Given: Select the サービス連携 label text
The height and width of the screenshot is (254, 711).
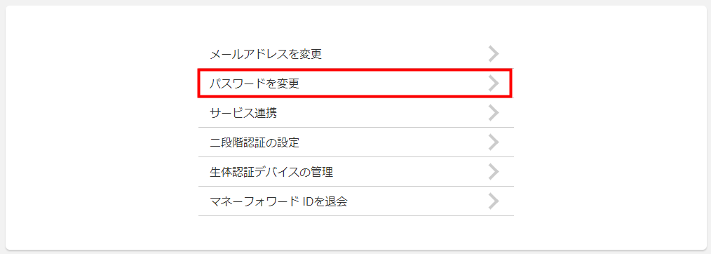Looking at the screenshot, I should [x=243, y=114].
